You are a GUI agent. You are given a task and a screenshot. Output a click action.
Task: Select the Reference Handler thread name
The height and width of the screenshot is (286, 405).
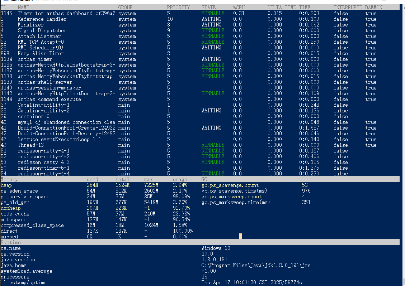click(x=42, y=19)
